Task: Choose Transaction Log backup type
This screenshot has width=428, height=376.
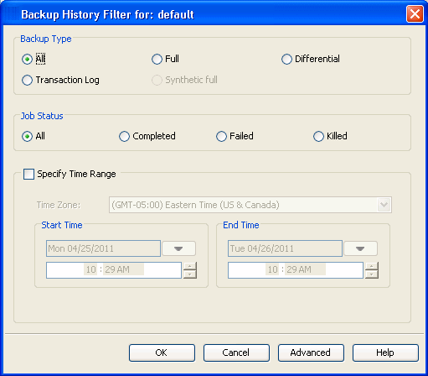Action: [x=27, y=81]
